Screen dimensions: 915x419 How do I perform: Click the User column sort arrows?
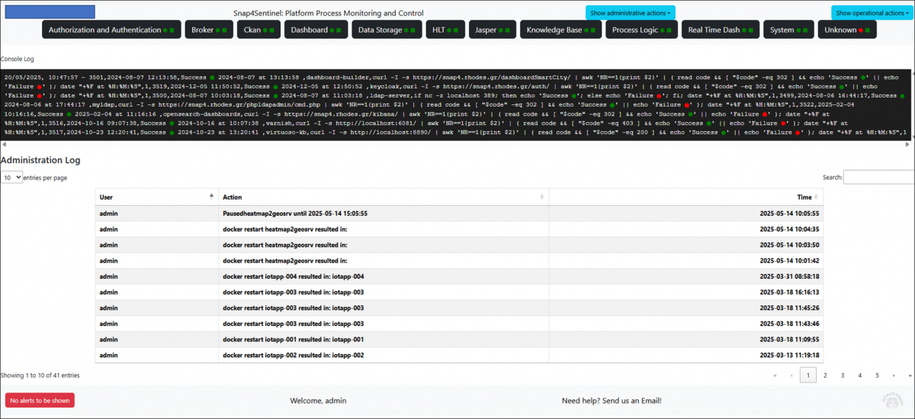coord(212,197)
